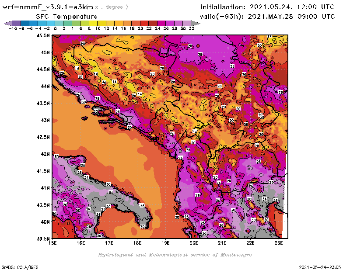Viewport: 350px width, 270px height.
Task: Click the '43.5N' latitude axis label
Action: 43,103
